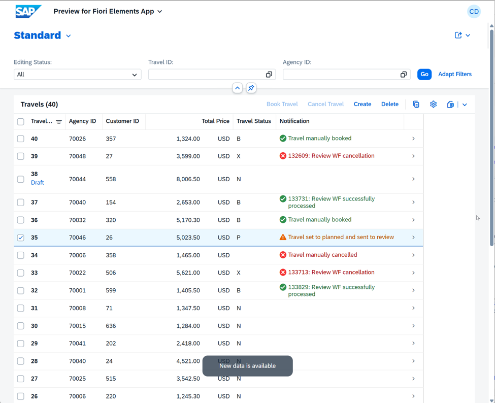This screenshot has width=495, height=403.
Task: Click Total Price cell 8,006.50
Action: pyautogui.click(x=188, y=179)
